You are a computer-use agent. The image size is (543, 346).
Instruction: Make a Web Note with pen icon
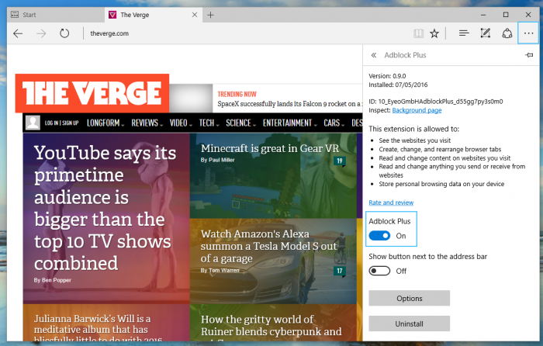tap(486, 33)
